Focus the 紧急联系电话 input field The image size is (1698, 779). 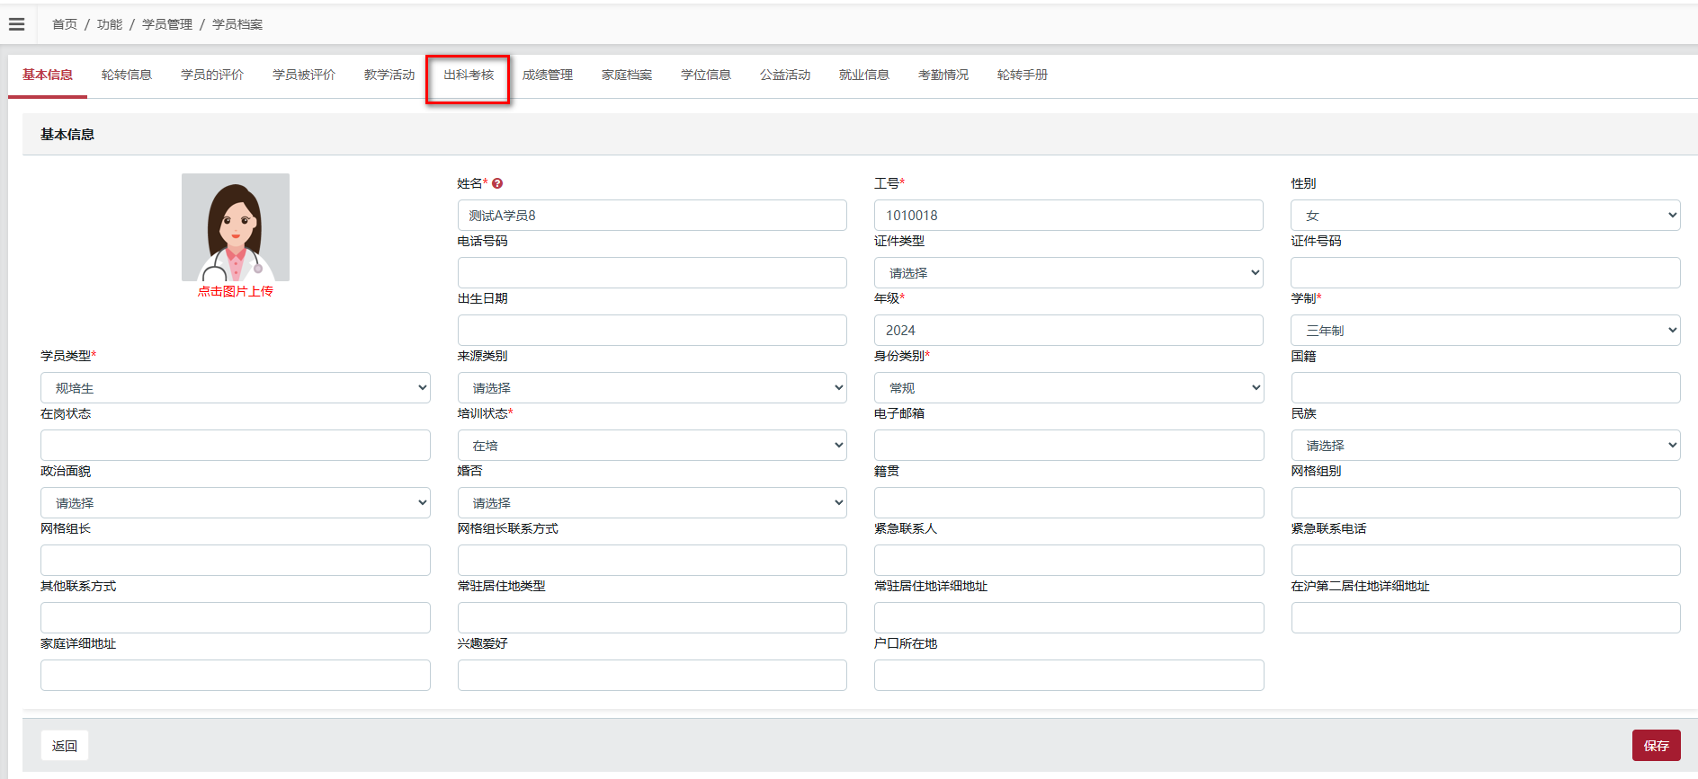(1486, 561)
